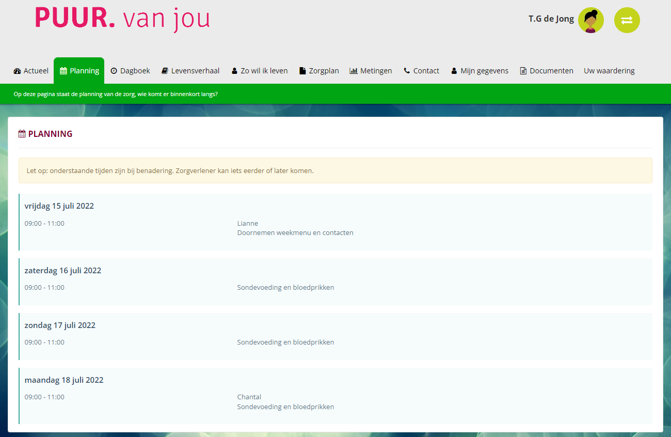Click the calendar icon beside Planning heading

[22, 134]
